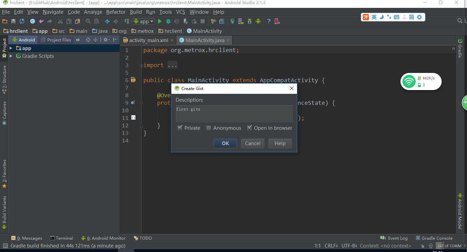Open the VCS menu
Screen dimensions: 467x252
[181, 12]
